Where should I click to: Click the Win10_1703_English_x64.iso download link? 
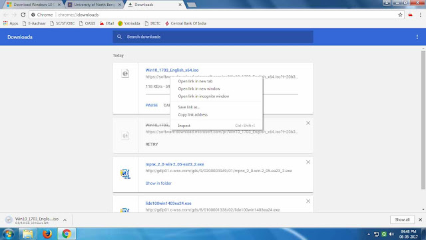click(x=172, y=70)
